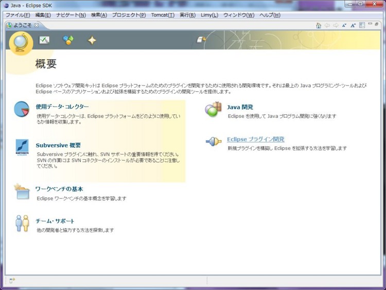Open the 検索(A) menu
The image size is (386, 290).
point(99,15)
